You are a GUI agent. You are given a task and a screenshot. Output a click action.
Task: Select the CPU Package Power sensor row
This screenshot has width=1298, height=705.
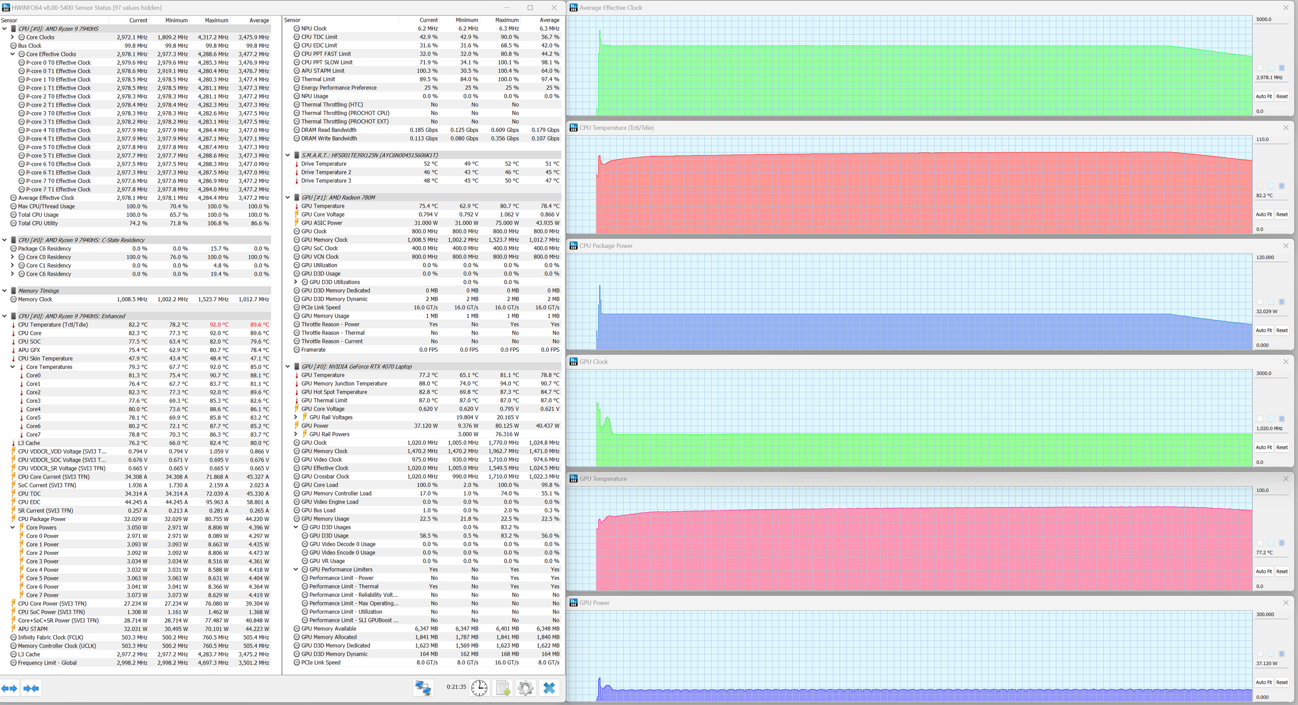42,519
